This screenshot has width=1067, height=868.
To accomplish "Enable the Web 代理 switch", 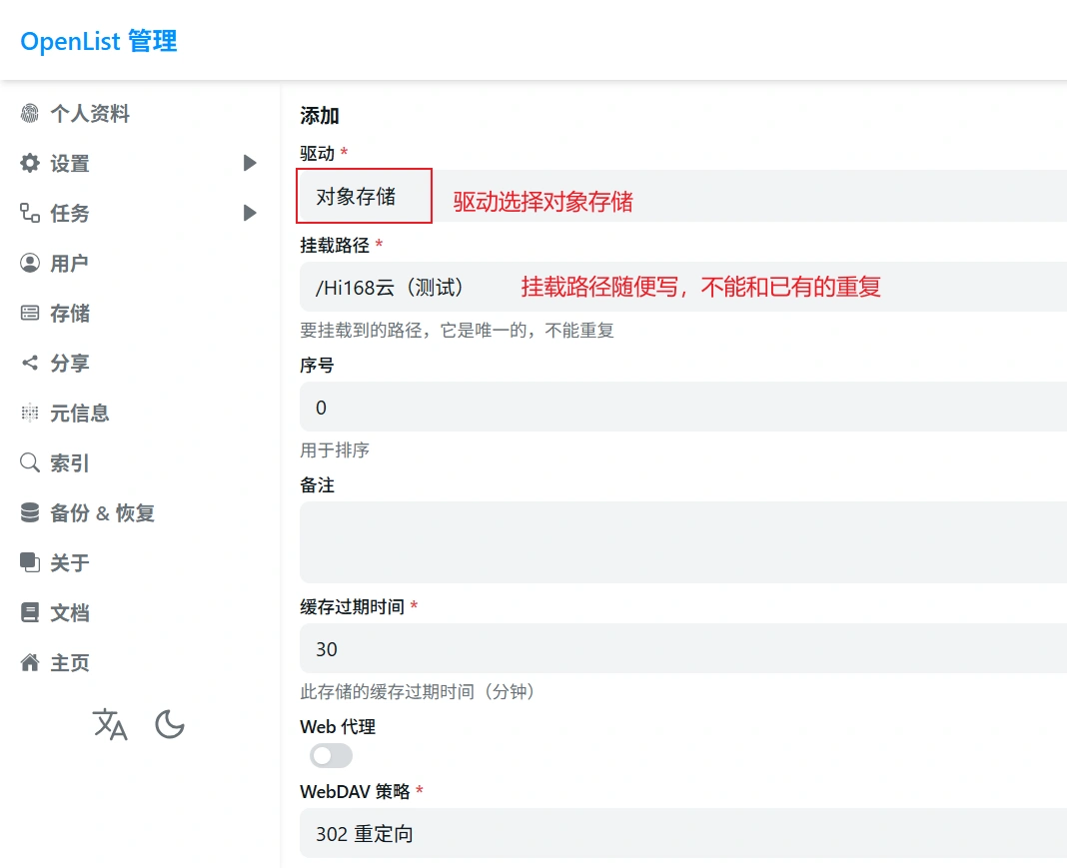I will pos(331,756).
